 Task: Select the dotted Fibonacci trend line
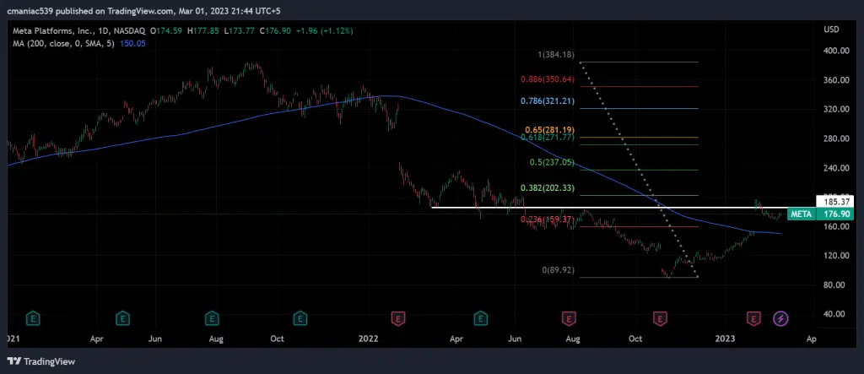640,170
